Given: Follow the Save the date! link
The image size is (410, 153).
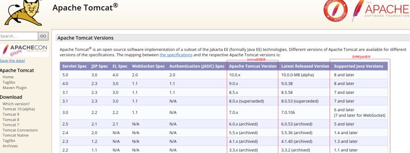Looking at the screenshot, I should point(13,61).
